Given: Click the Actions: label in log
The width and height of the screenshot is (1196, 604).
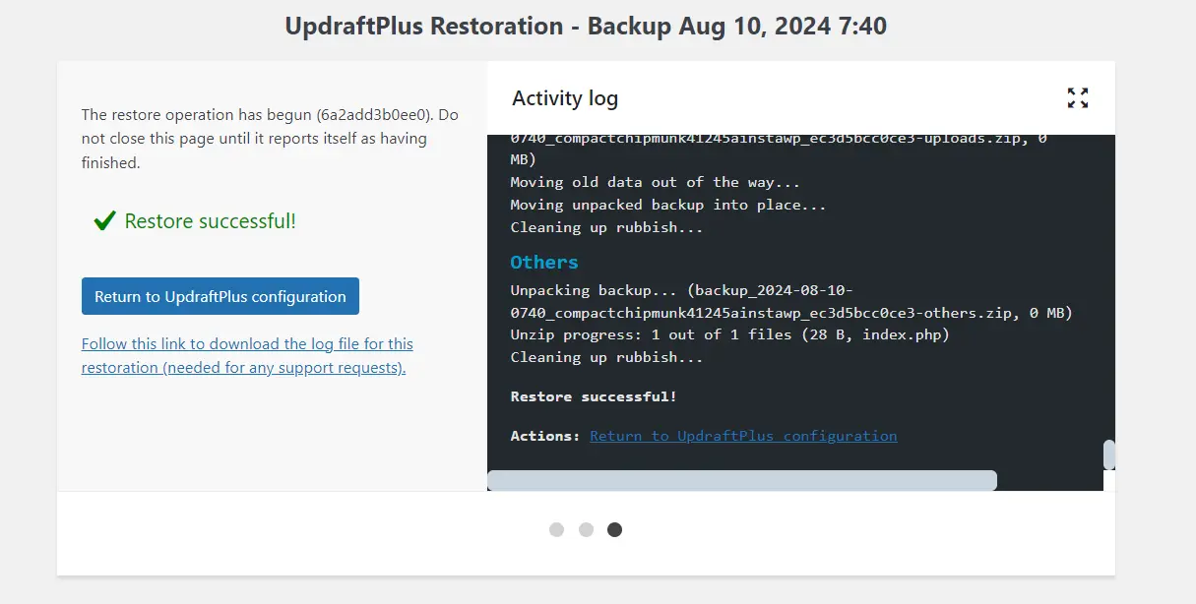Looking at the screenshot, I should coord(545,436).
